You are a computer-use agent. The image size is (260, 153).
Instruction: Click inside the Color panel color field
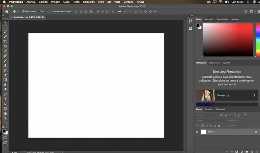(x=228, y=40)
